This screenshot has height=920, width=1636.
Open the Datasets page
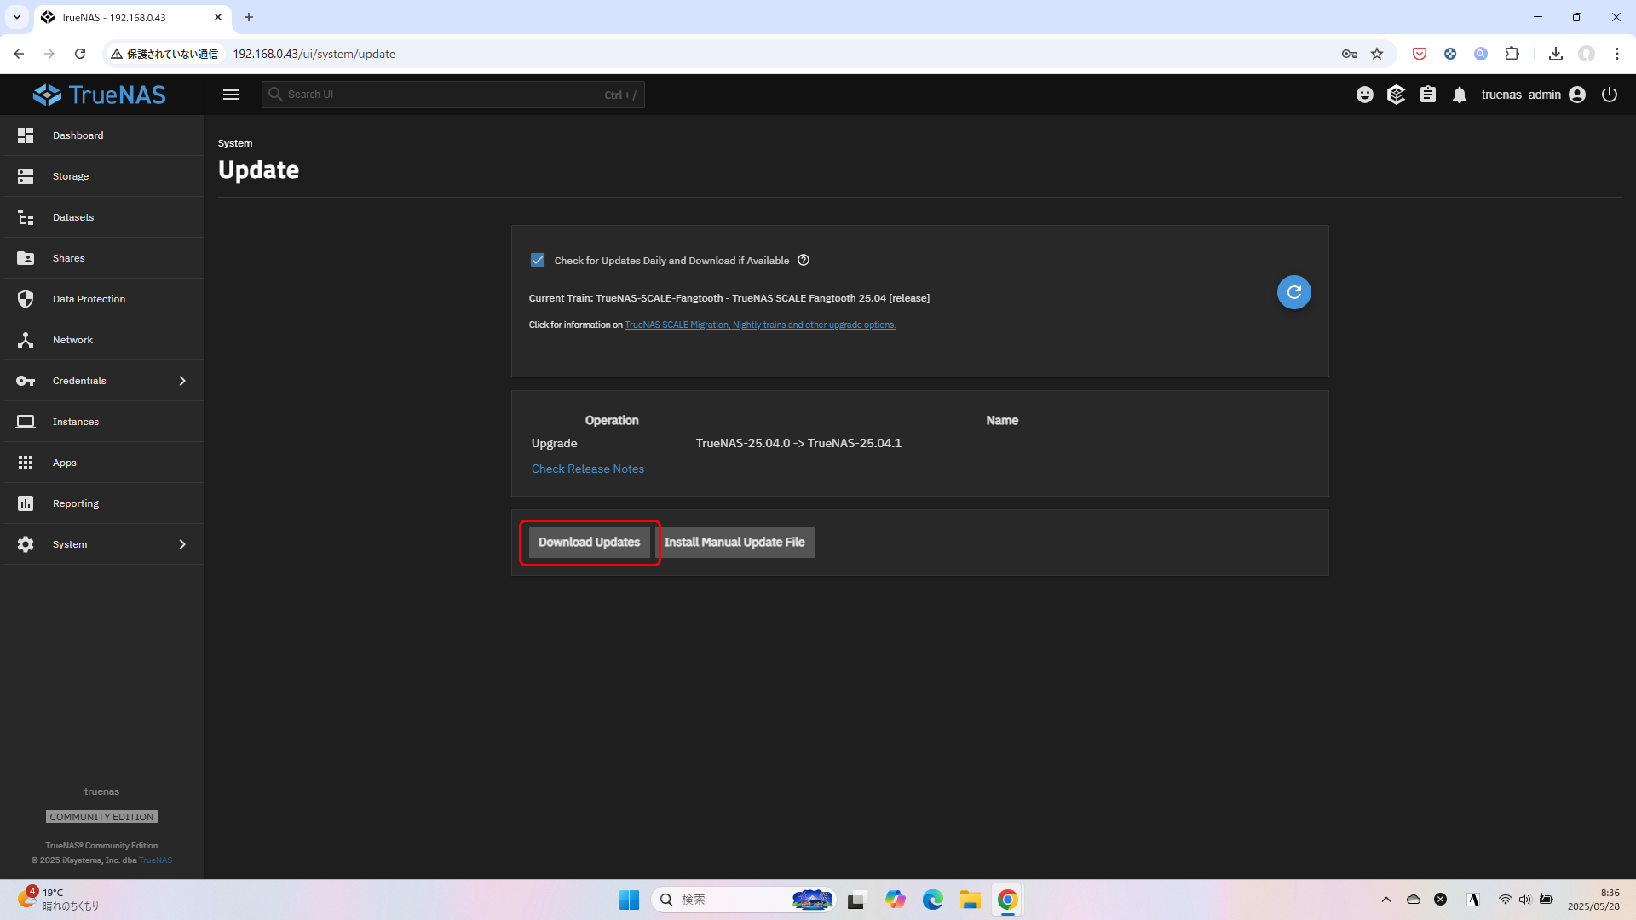pyautogui.click(x=102, y=217)
